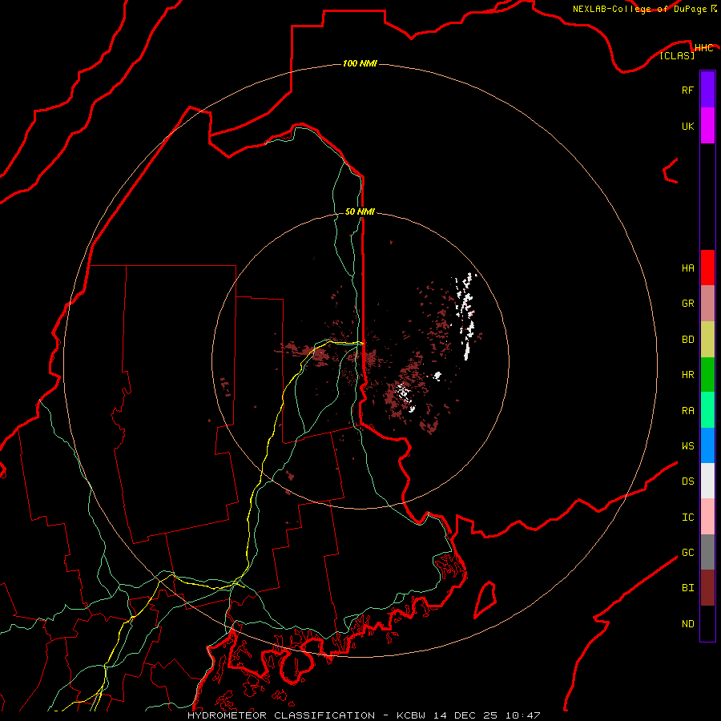721x721 pixels.
Task: Select the blue WS legend swatch
Action: coord(707,445)
